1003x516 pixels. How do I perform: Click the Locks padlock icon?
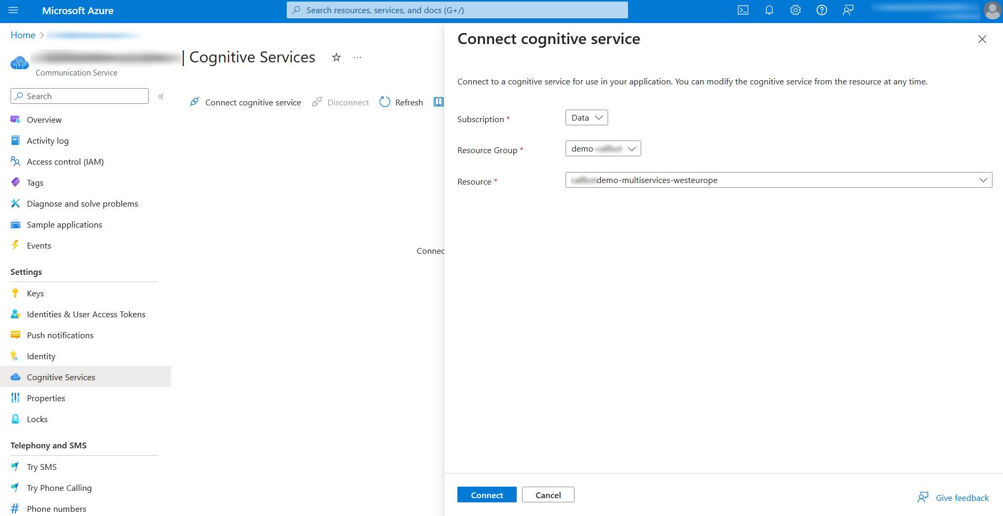tap(15, 419)
